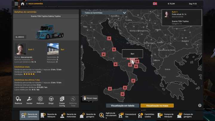Expand the Todos os Caminhões dropdown

tap(105, 13)
